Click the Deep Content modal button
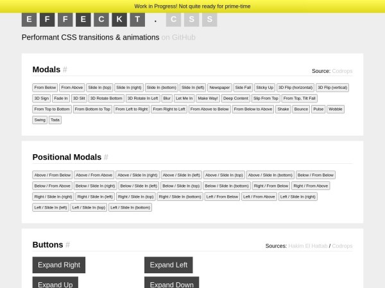Screen dimensions: 385x288 [235, 98]
